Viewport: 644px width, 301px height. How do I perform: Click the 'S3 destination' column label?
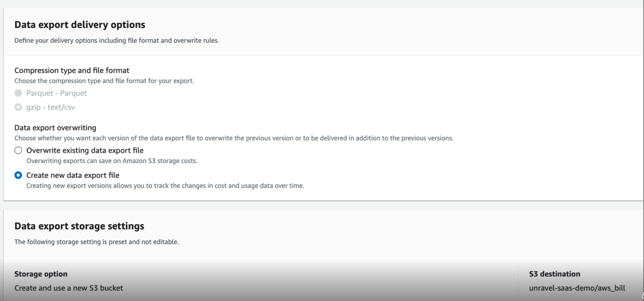tap(554, 274)
